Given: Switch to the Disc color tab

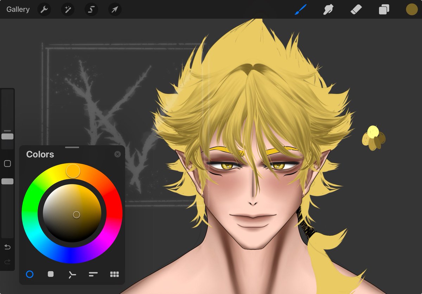Looking at the screenshot, I should pos(30,274).
